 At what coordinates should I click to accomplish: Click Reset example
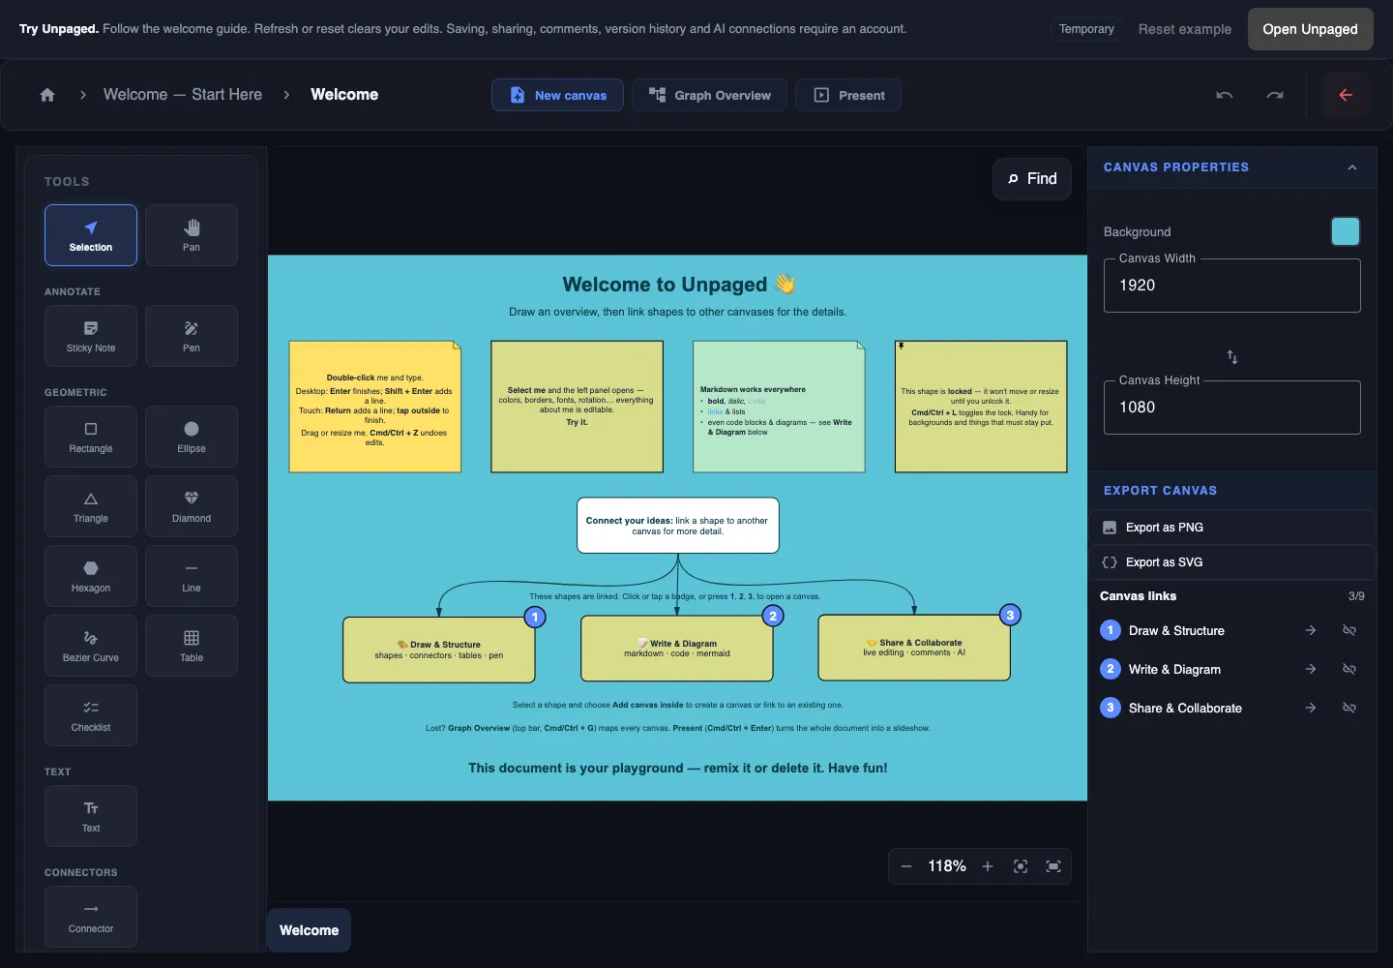coord(1185,29)
